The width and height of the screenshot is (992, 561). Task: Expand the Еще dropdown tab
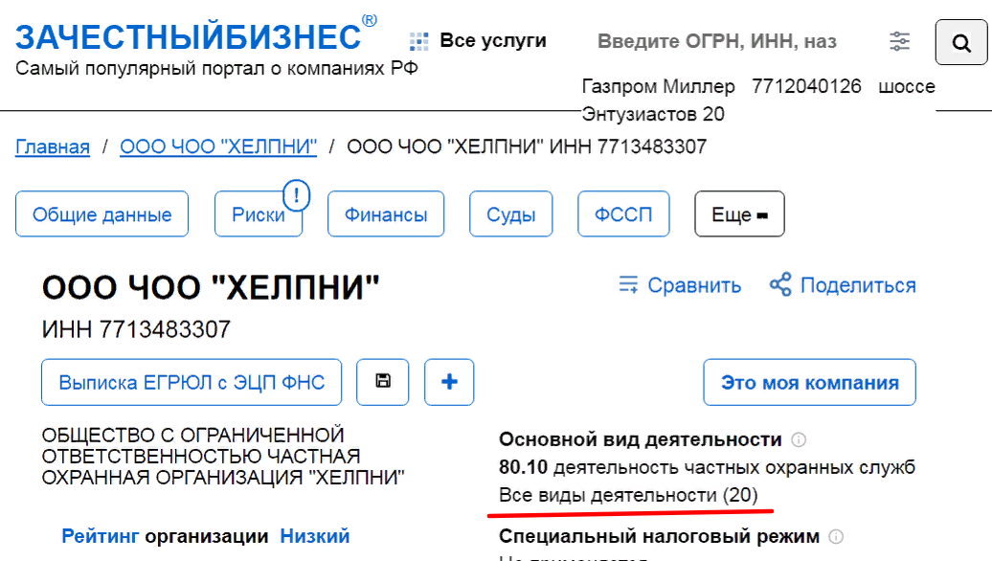(x=739, y=214)
